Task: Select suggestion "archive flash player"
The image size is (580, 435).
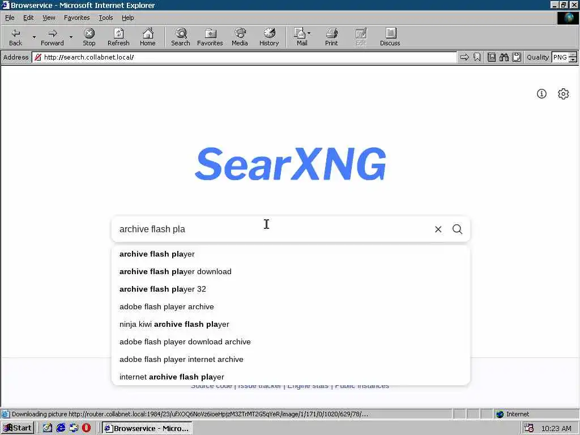Action: coord(291,254)
